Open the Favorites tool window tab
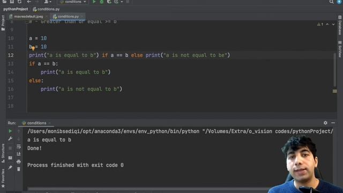The height and width of the screenshot is (193, 343). pyautogui.click(x=3, y=178)
